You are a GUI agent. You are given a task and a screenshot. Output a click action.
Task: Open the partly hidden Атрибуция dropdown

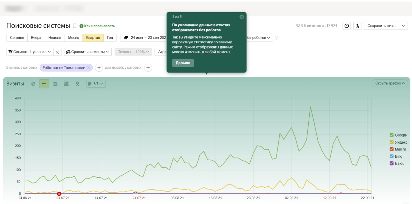[x=161, y=52]
